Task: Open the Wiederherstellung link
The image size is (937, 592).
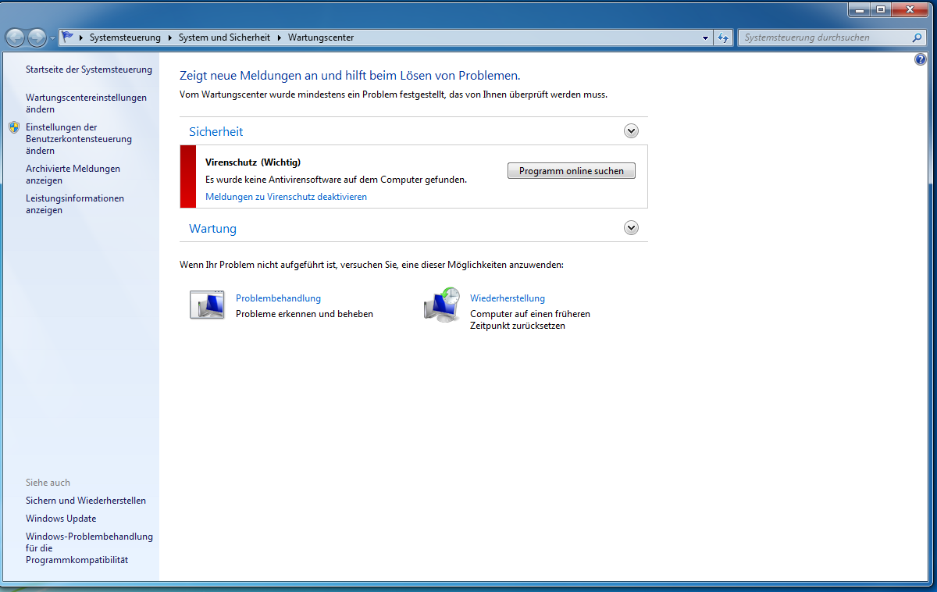Action: 508,298
